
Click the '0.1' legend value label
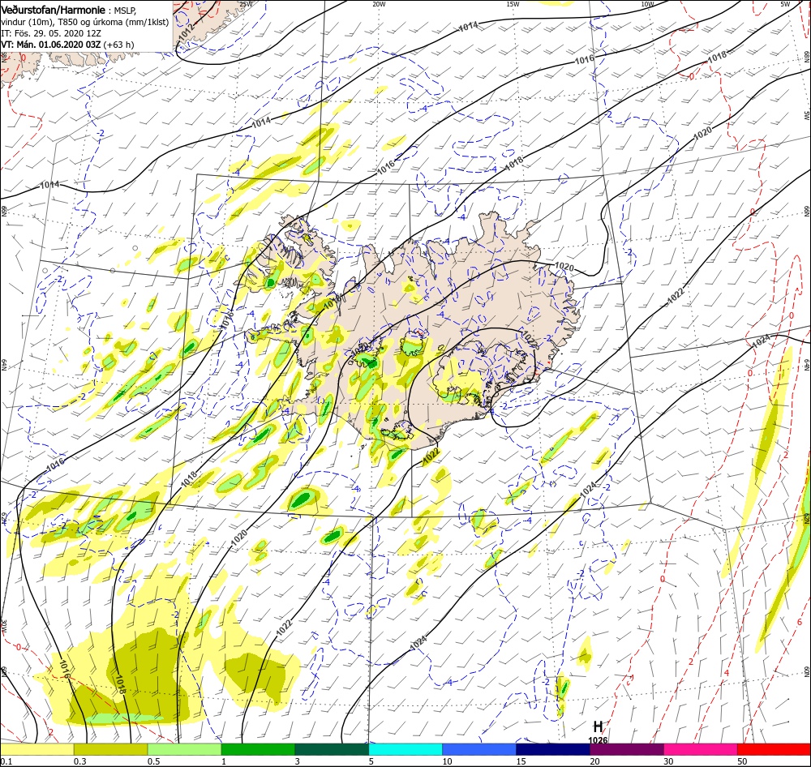6,761
